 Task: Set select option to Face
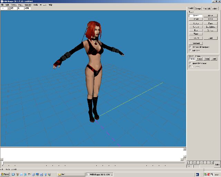pos(200,59)
